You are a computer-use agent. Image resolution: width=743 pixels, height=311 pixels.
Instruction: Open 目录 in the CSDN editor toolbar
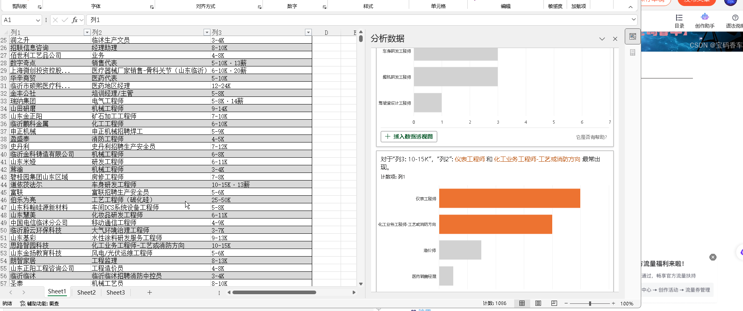coord(679,21)
